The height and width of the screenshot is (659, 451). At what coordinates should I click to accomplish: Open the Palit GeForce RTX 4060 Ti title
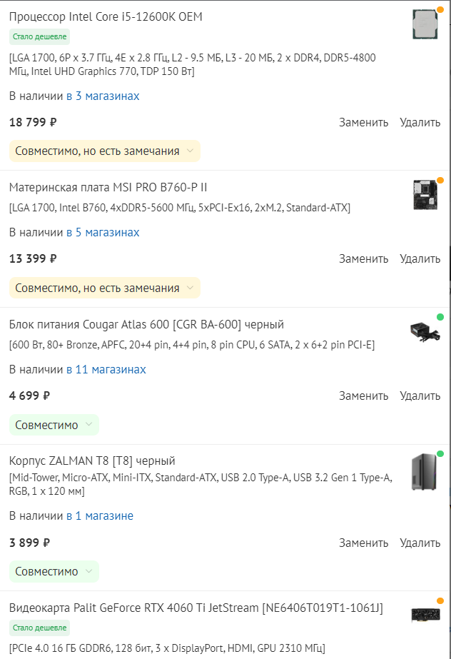click(x=196, y=608)
